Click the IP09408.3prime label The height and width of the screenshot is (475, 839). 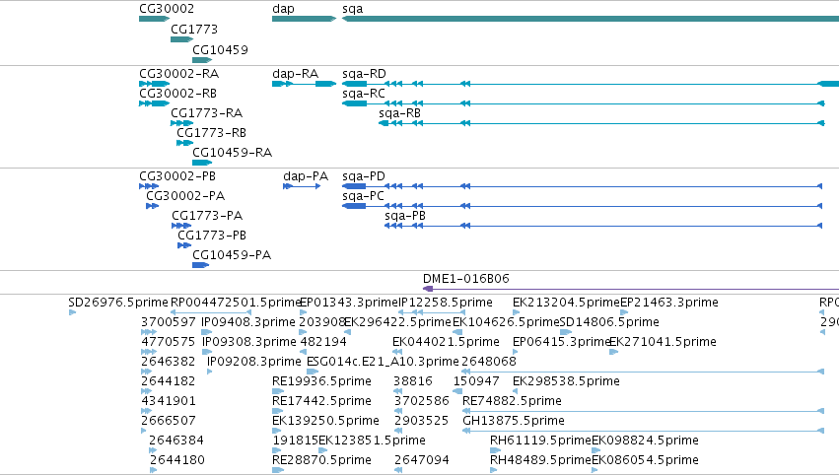[x=248, y=322]
